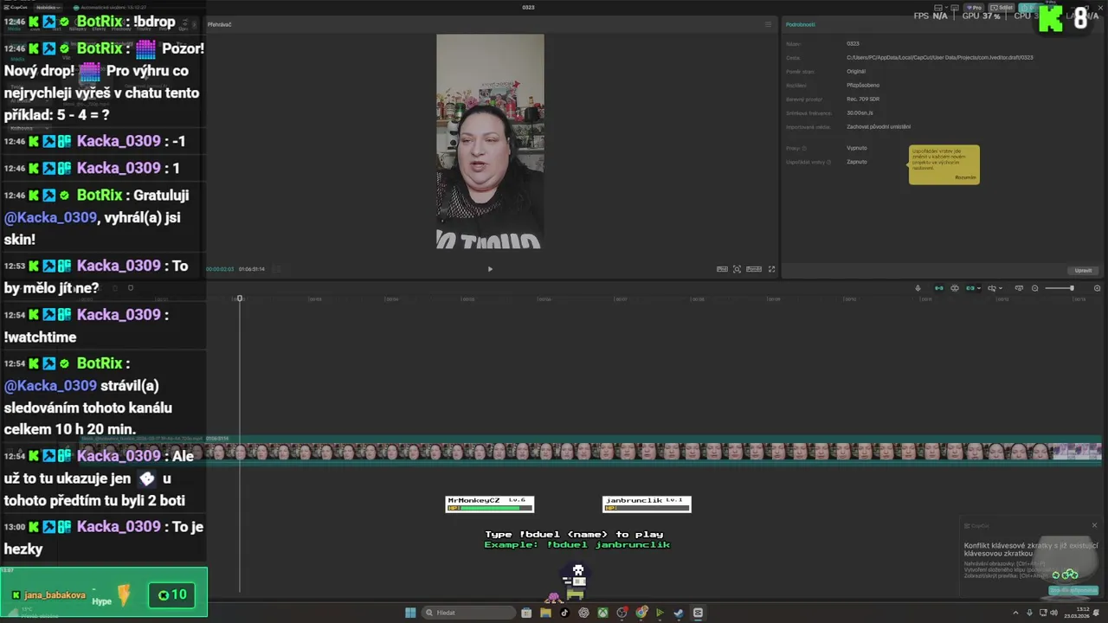The image size is (1108, 623).
Task: Open Xbox app from the taskbar
Action: click(602, 613)
